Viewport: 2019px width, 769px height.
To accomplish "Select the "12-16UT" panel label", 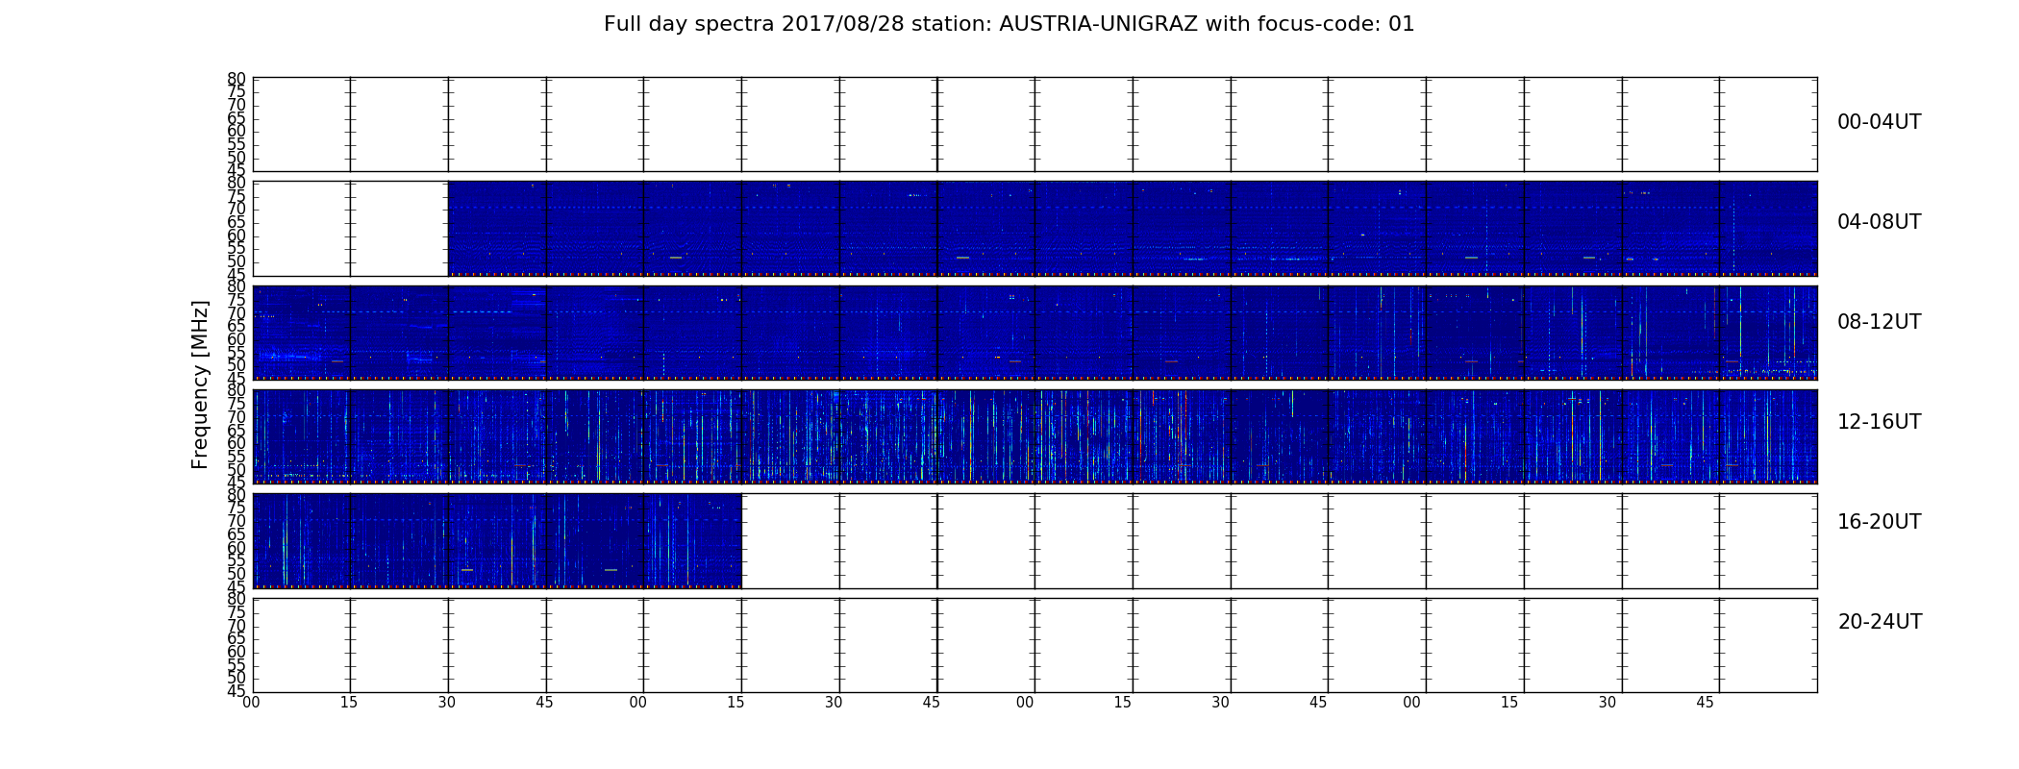I will pyautogui.click(x=1880, y=422).
